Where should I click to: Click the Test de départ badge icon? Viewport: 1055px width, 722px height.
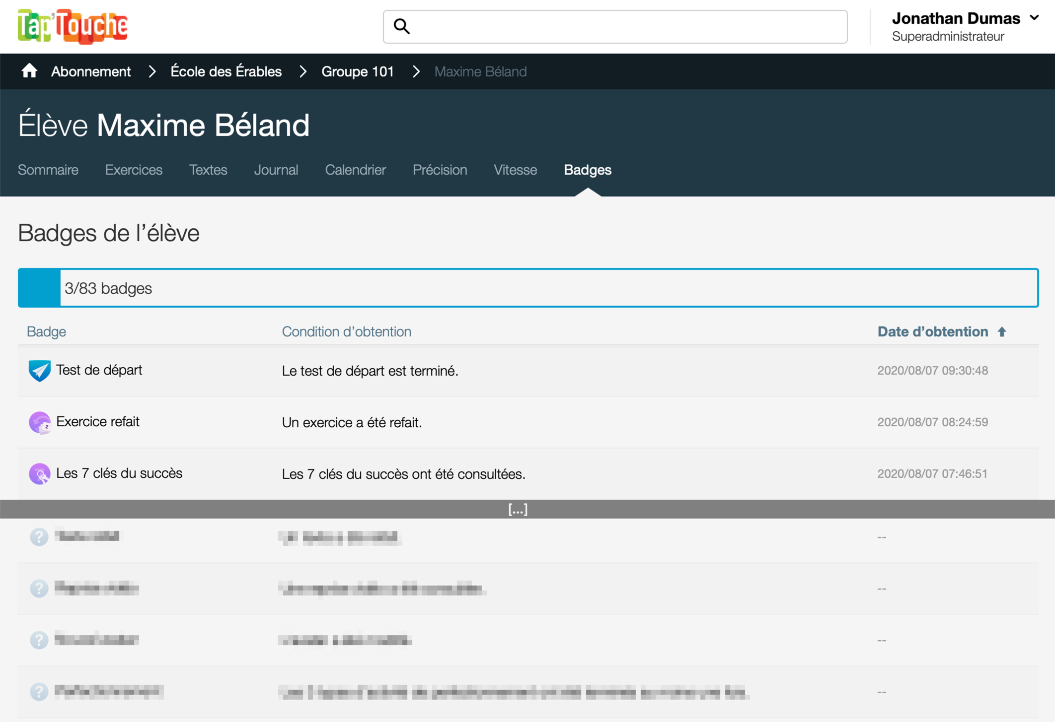pos(40,371)
